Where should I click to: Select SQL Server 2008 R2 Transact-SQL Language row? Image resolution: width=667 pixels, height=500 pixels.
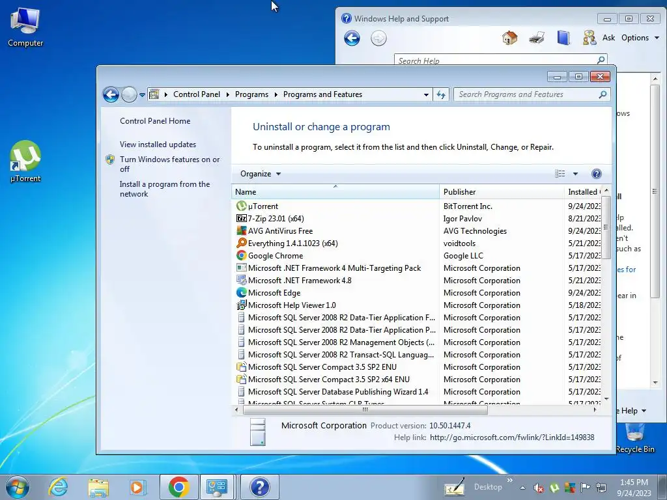pyautogui.click(x=341, y=355)
